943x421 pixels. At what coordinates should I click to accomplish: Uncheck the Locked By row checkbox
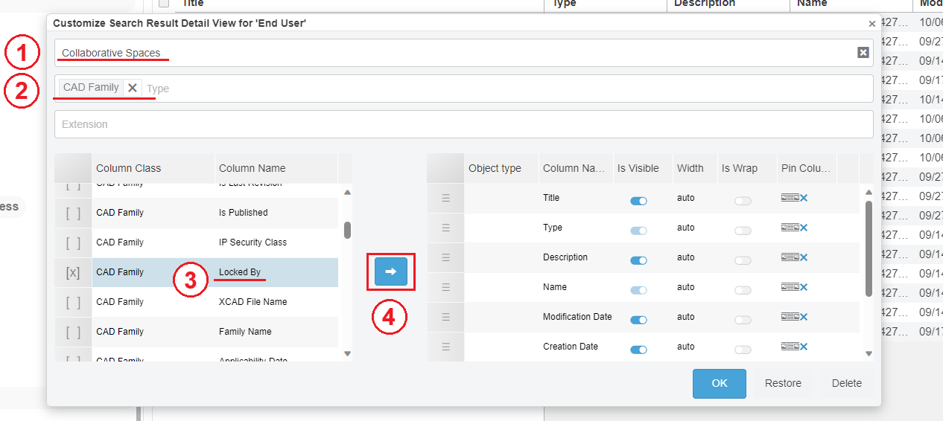pyautogui.click(x=73, y=273)
